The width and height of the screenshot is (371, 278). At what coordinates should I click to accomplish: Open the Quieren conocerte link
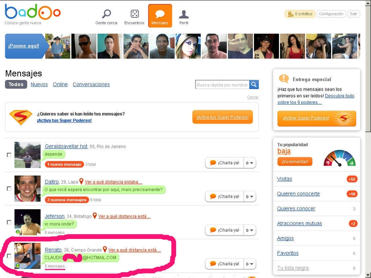coord(298,194)
